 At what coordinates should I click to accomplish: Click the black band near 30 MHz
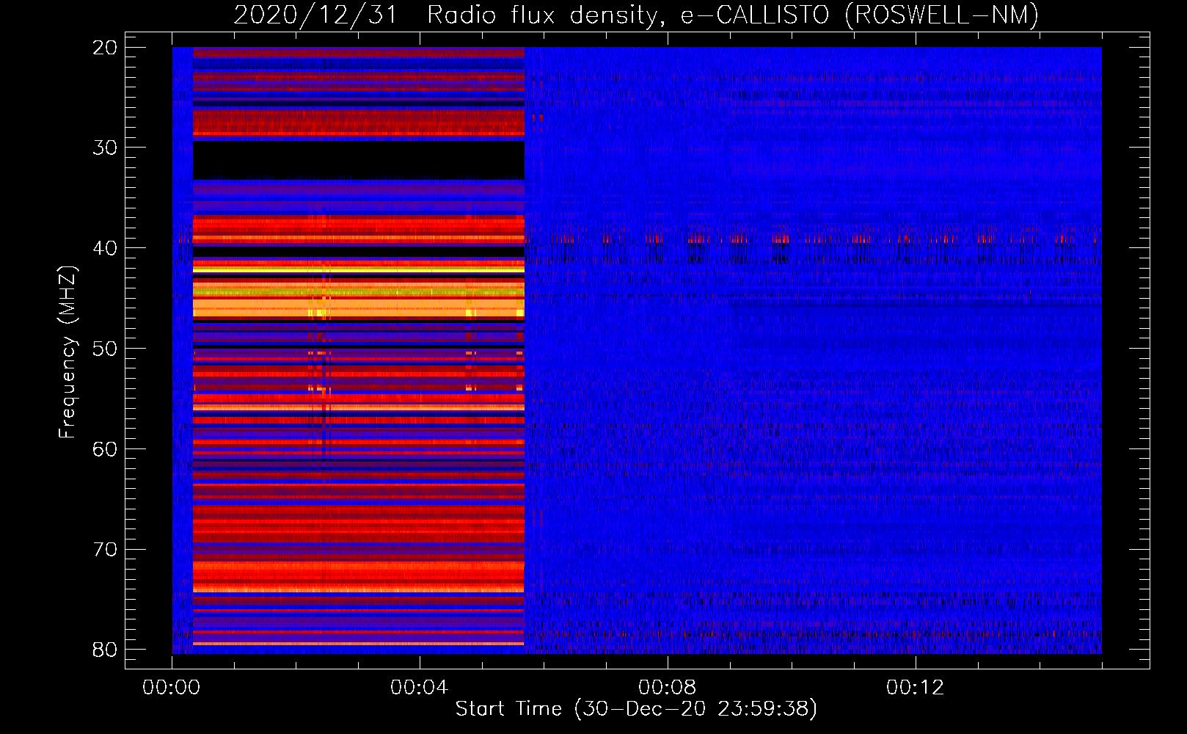(x=359, y=160)
